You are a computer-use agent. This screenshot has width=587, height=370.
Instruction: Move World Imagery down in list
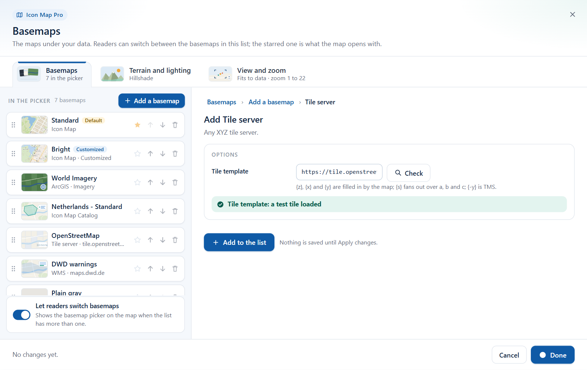click(x=163, y=182)
